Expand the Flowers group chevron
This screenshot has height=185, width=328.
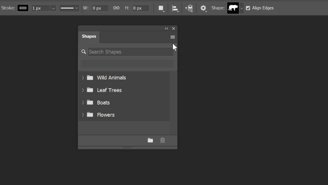point(83,115)
